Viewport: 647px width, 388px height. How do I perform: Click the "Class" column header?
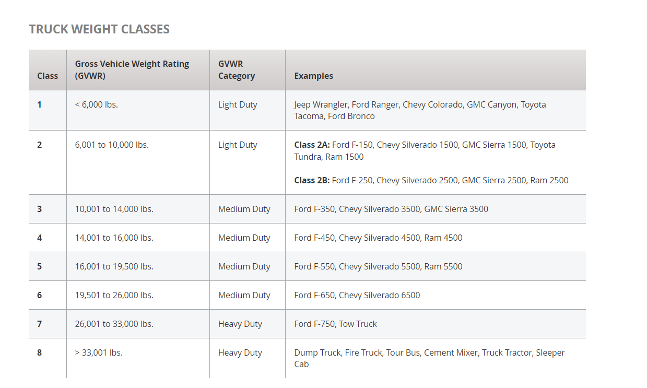click(x=48, y=76)
